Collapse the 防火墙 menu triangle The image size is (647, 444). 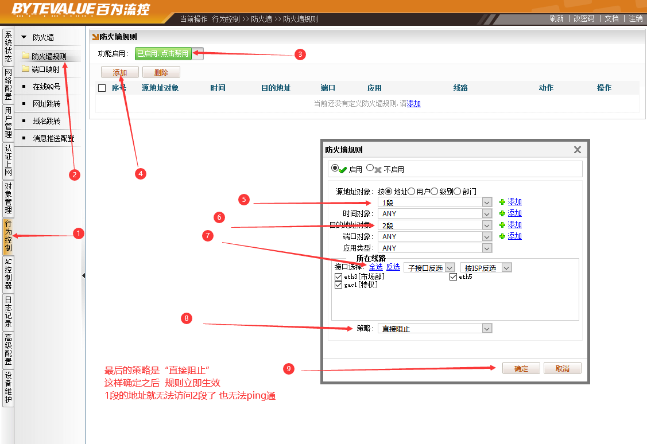[x=24, y=37]
